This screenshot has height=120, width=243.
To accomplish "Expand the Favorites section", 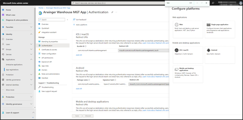I will (x=31, y=27).
